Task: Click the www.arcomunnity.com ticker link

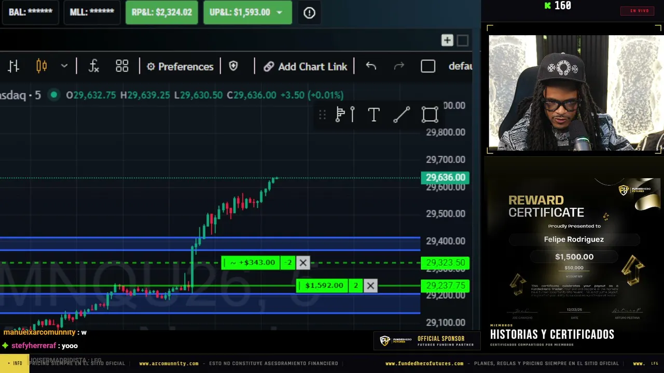Action: coord(169,364)
